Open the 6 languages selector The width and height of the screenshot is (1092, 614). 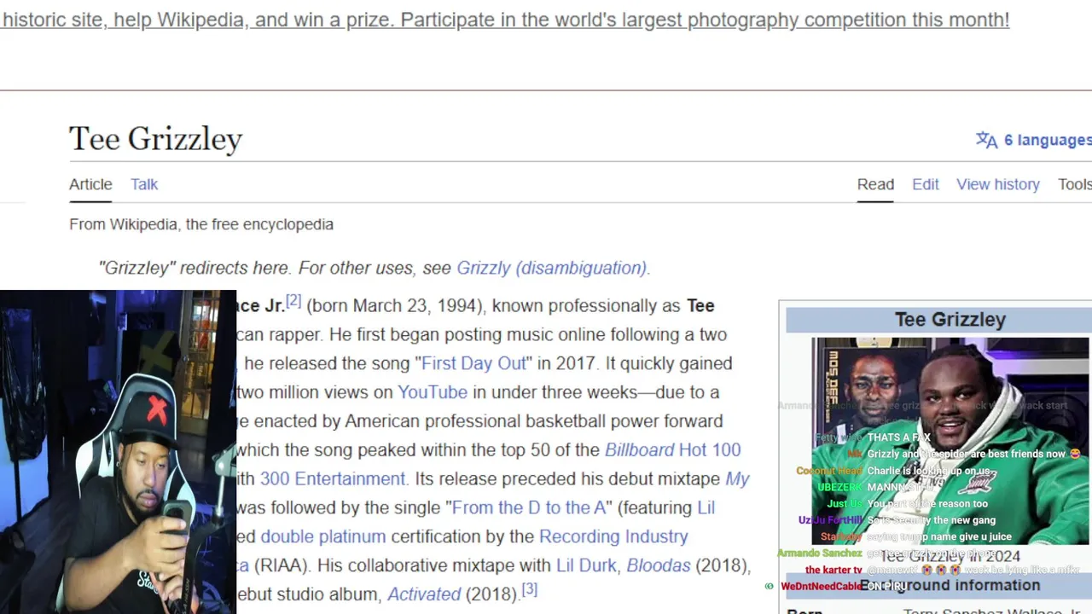point(1048,140)
